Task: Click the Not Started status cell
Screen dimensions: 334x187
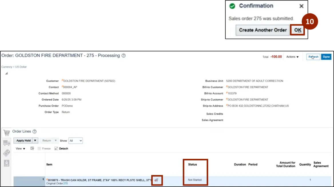Action: pyautogui.click(x=195, y=180)
